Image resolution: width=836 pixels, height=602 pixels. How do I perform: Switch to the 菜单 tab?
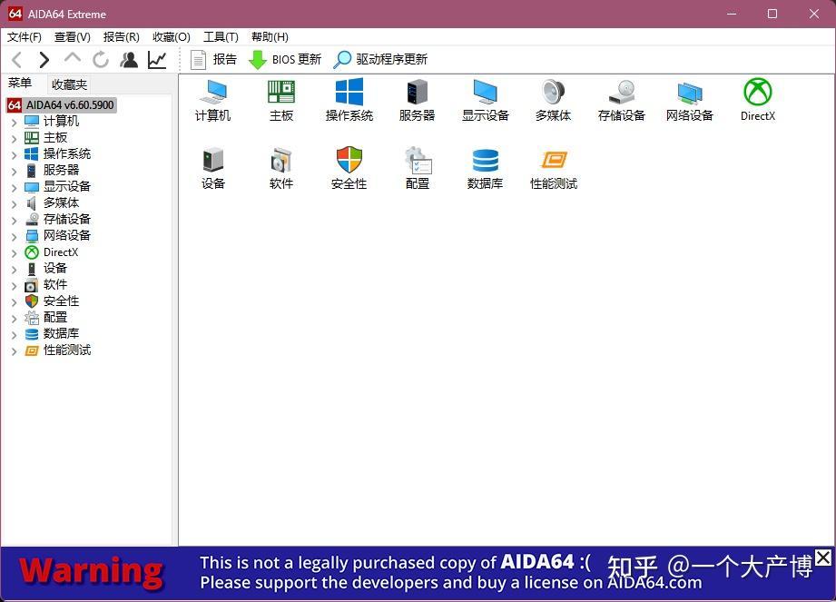20,84
